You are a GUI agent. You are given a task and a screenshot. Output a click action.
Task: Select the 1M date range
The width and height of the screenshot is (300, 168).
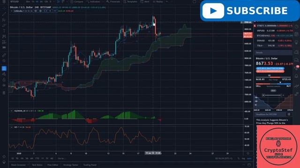pos(22,159)
